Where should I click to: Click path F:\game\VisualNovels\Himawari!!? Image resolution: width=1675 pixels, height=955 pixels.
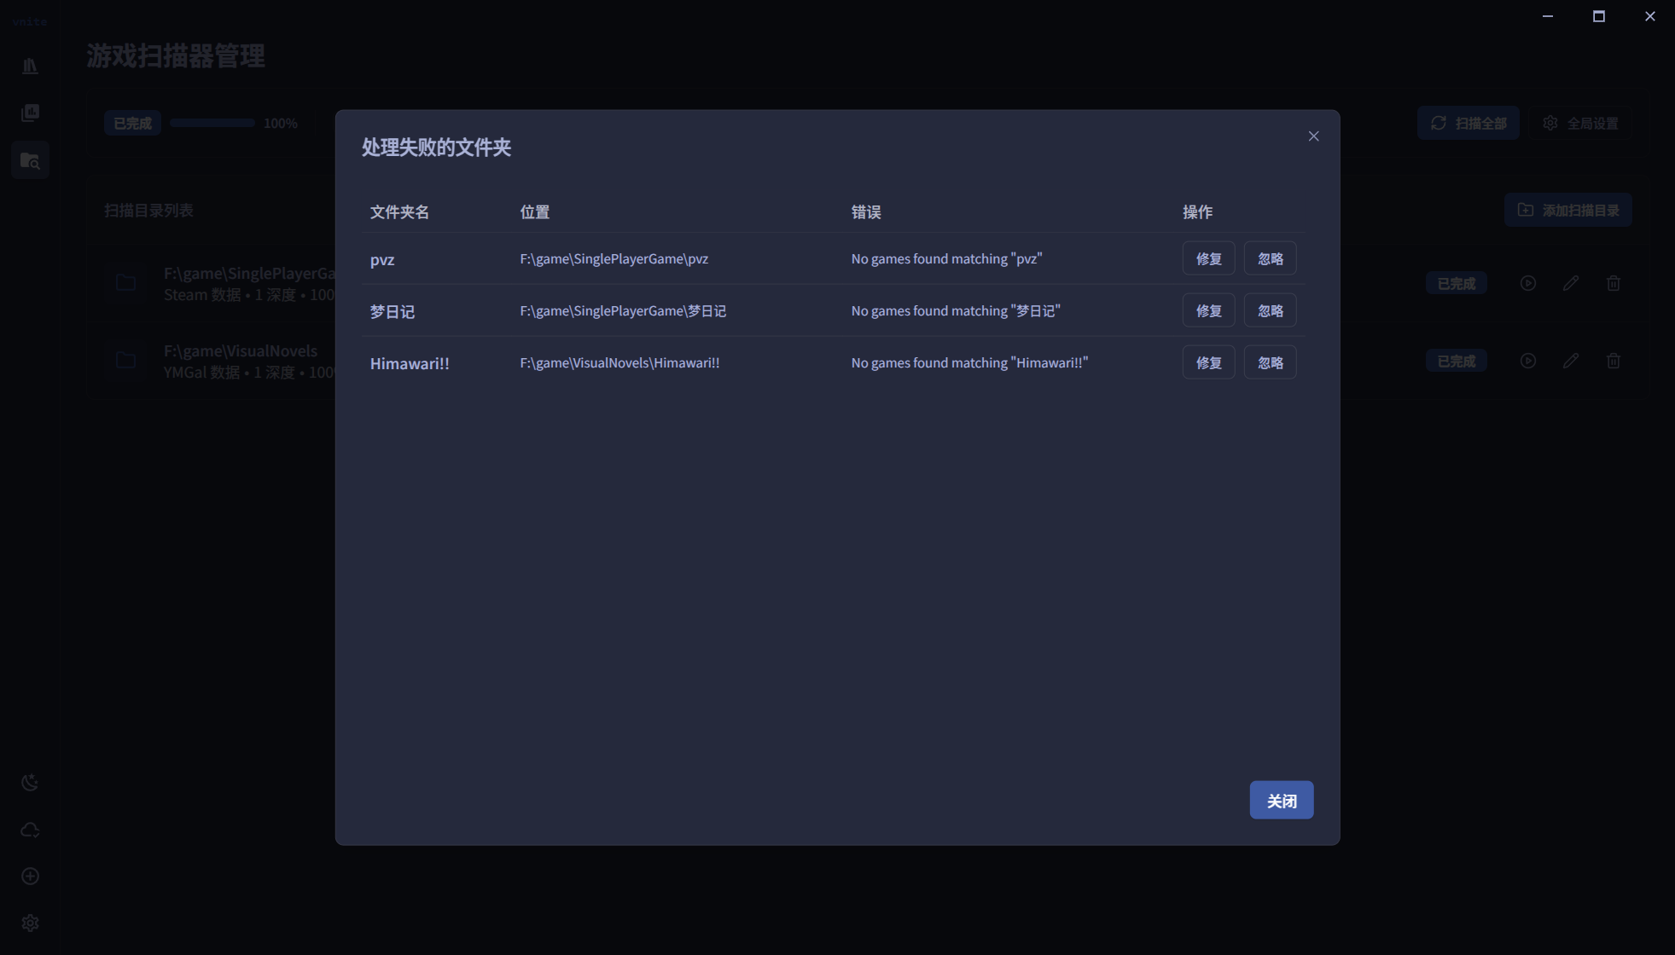click(x=619, y=362)
